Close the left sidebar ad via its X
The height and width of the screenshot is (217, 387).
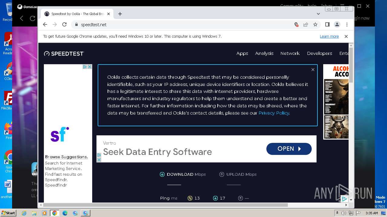90,67
